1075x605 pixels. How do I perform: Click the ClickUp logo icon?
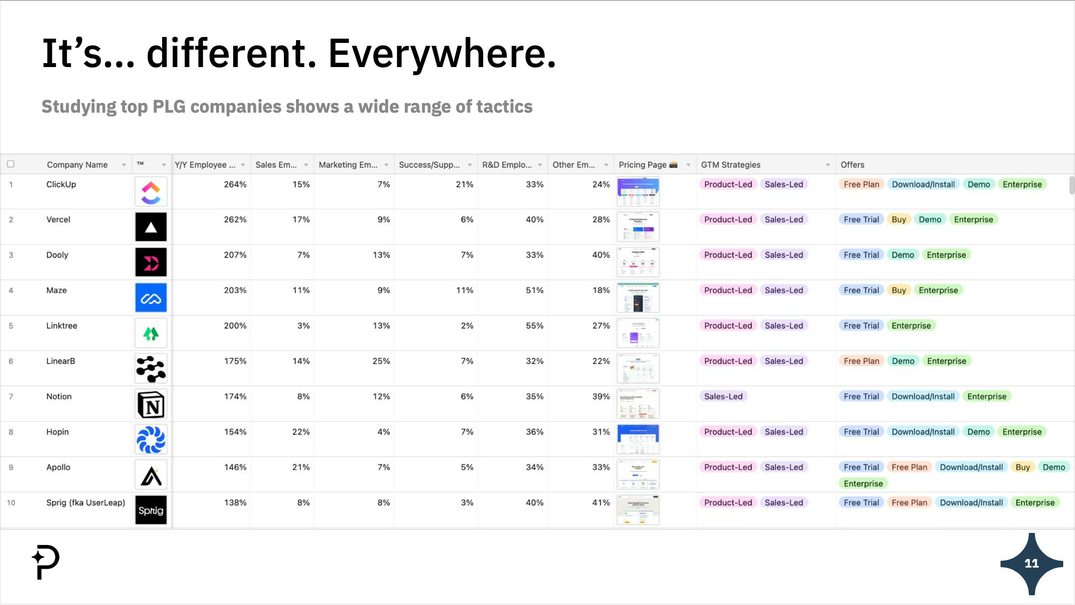coord(151,192)
